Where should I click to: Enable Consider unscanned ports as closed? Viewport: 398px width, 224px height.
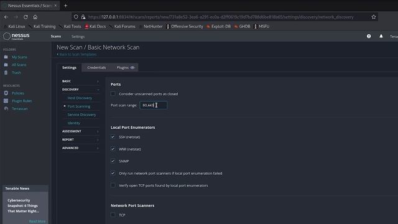coord(113,94)
